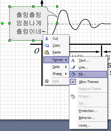Open Protection... dialog entry
Screen dimensions: 111x131
(x=88, y=111)
